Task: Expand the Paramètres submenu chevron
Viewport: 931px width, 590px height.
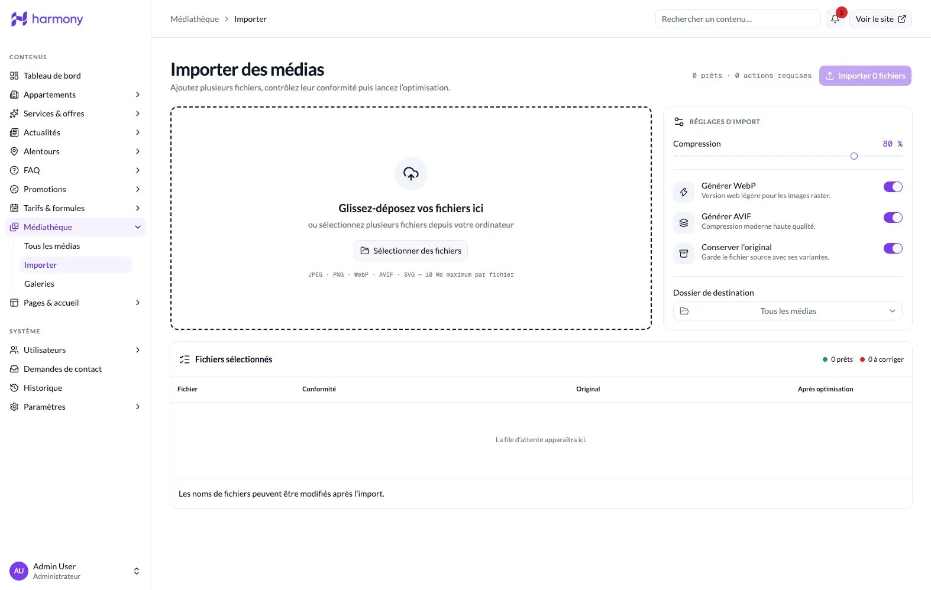Action: coord(138,407)
